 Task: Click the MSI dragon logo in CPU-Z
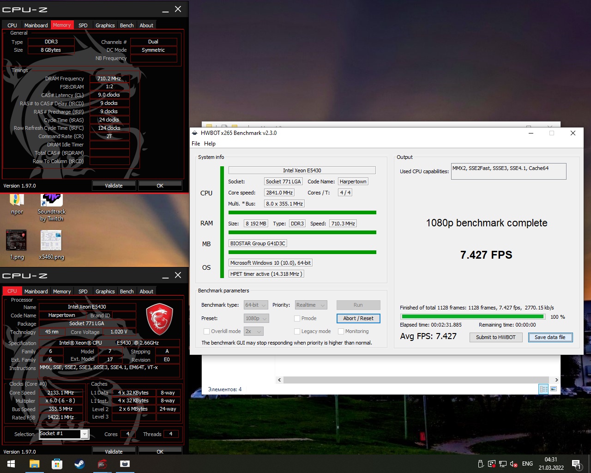(x=159, y=319)
